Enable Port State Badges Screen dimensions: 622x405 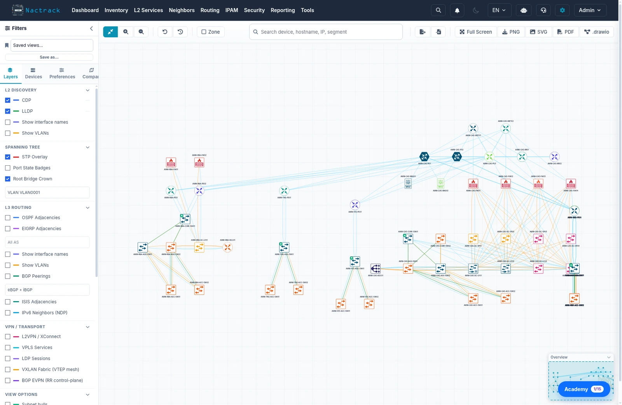point(8,168)
